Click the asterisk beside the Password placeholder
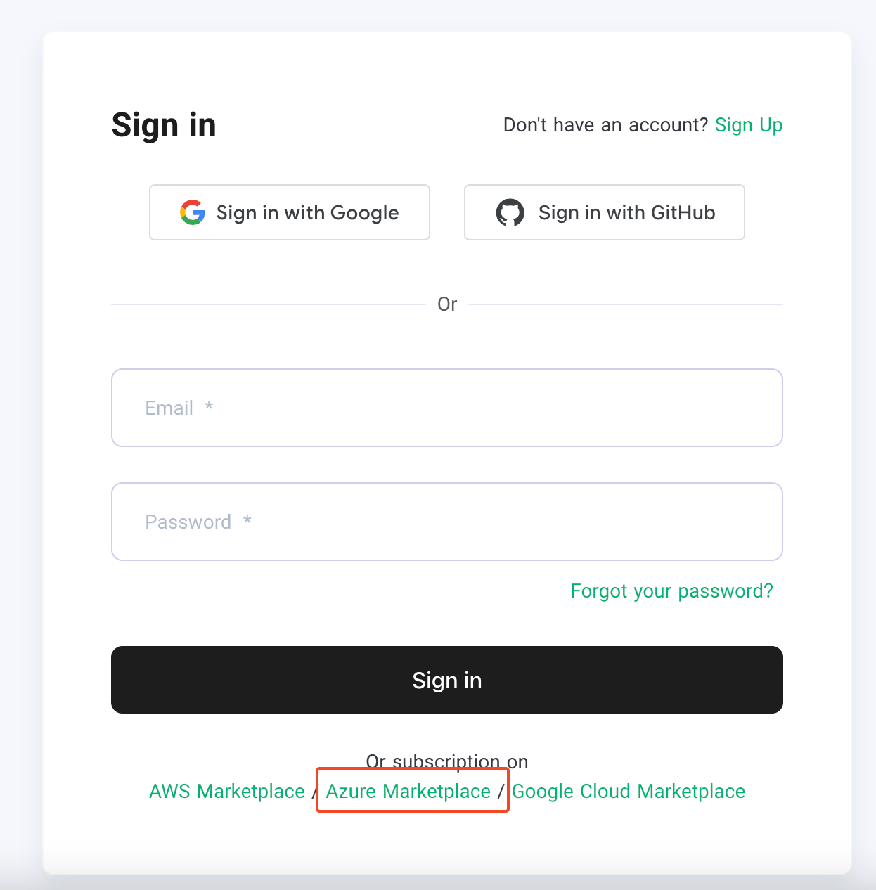The image size is (876, 890). coord(247,520)
